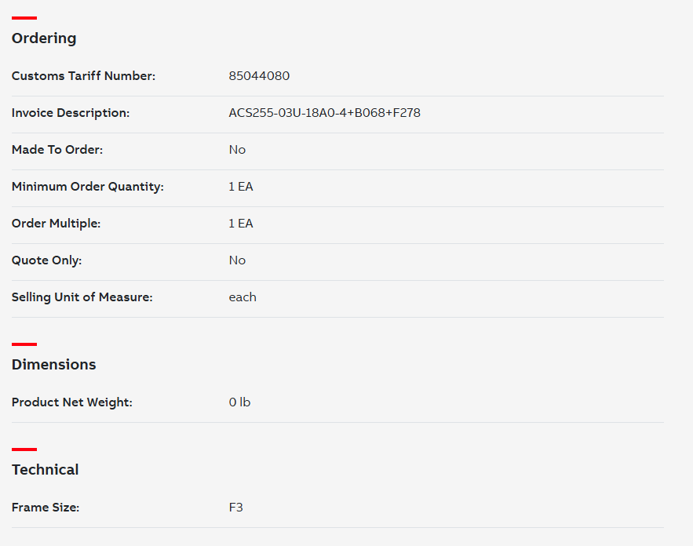The image size is (693, 546).
Task: Click the Customs Tariff Number label
Action: pos(83,76)
